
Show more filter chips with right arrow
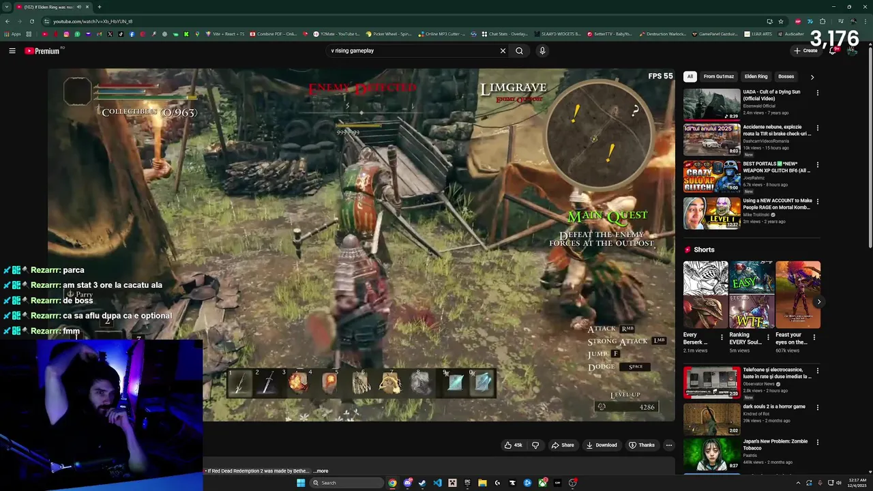tap(812, 77)
